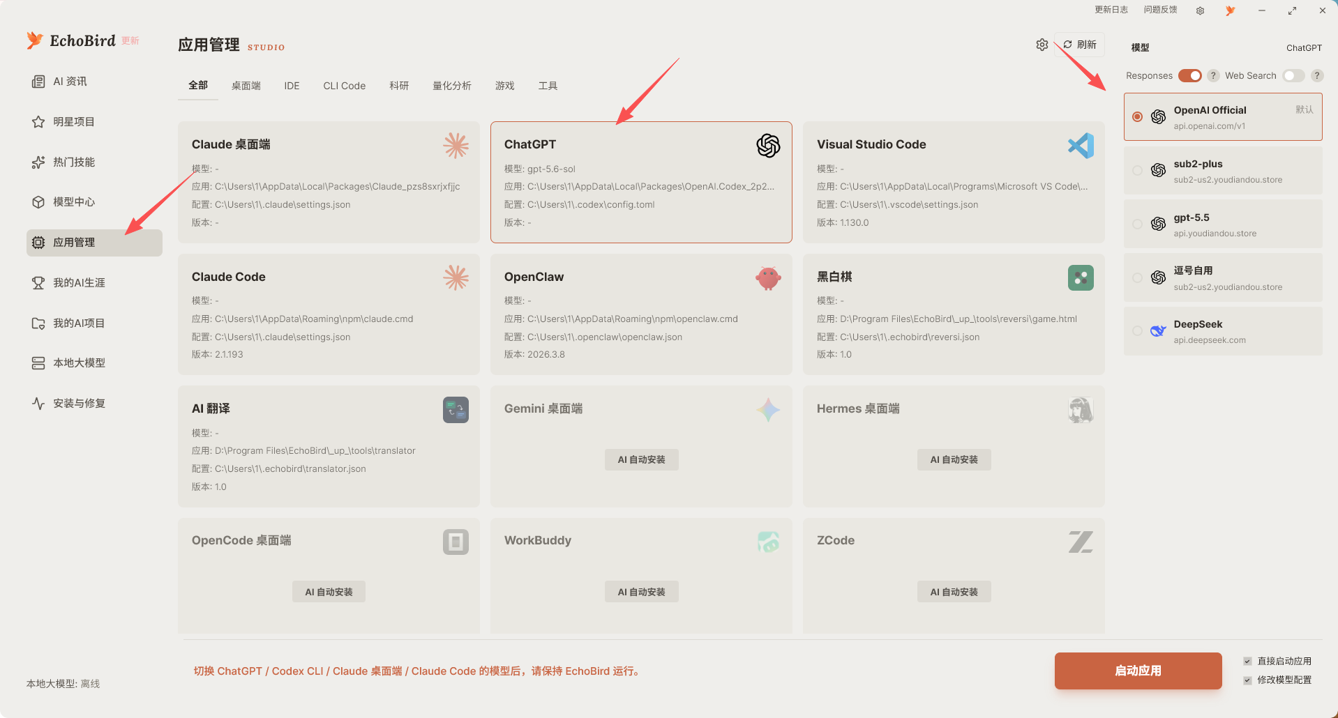Click the 我的AI项目 folder icon
The height and width of the screenshot is (718, 1338).
tap(38, 323)
